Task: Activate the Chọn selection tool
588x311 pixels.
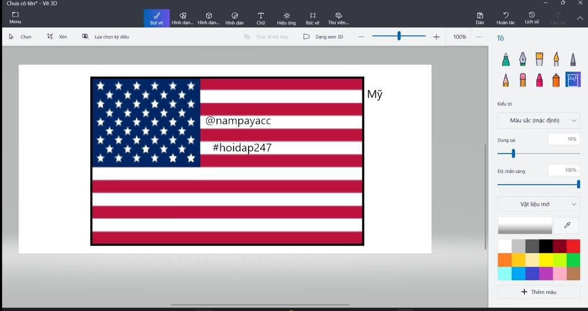Action: pyautogui.click(x=21, y=37)
